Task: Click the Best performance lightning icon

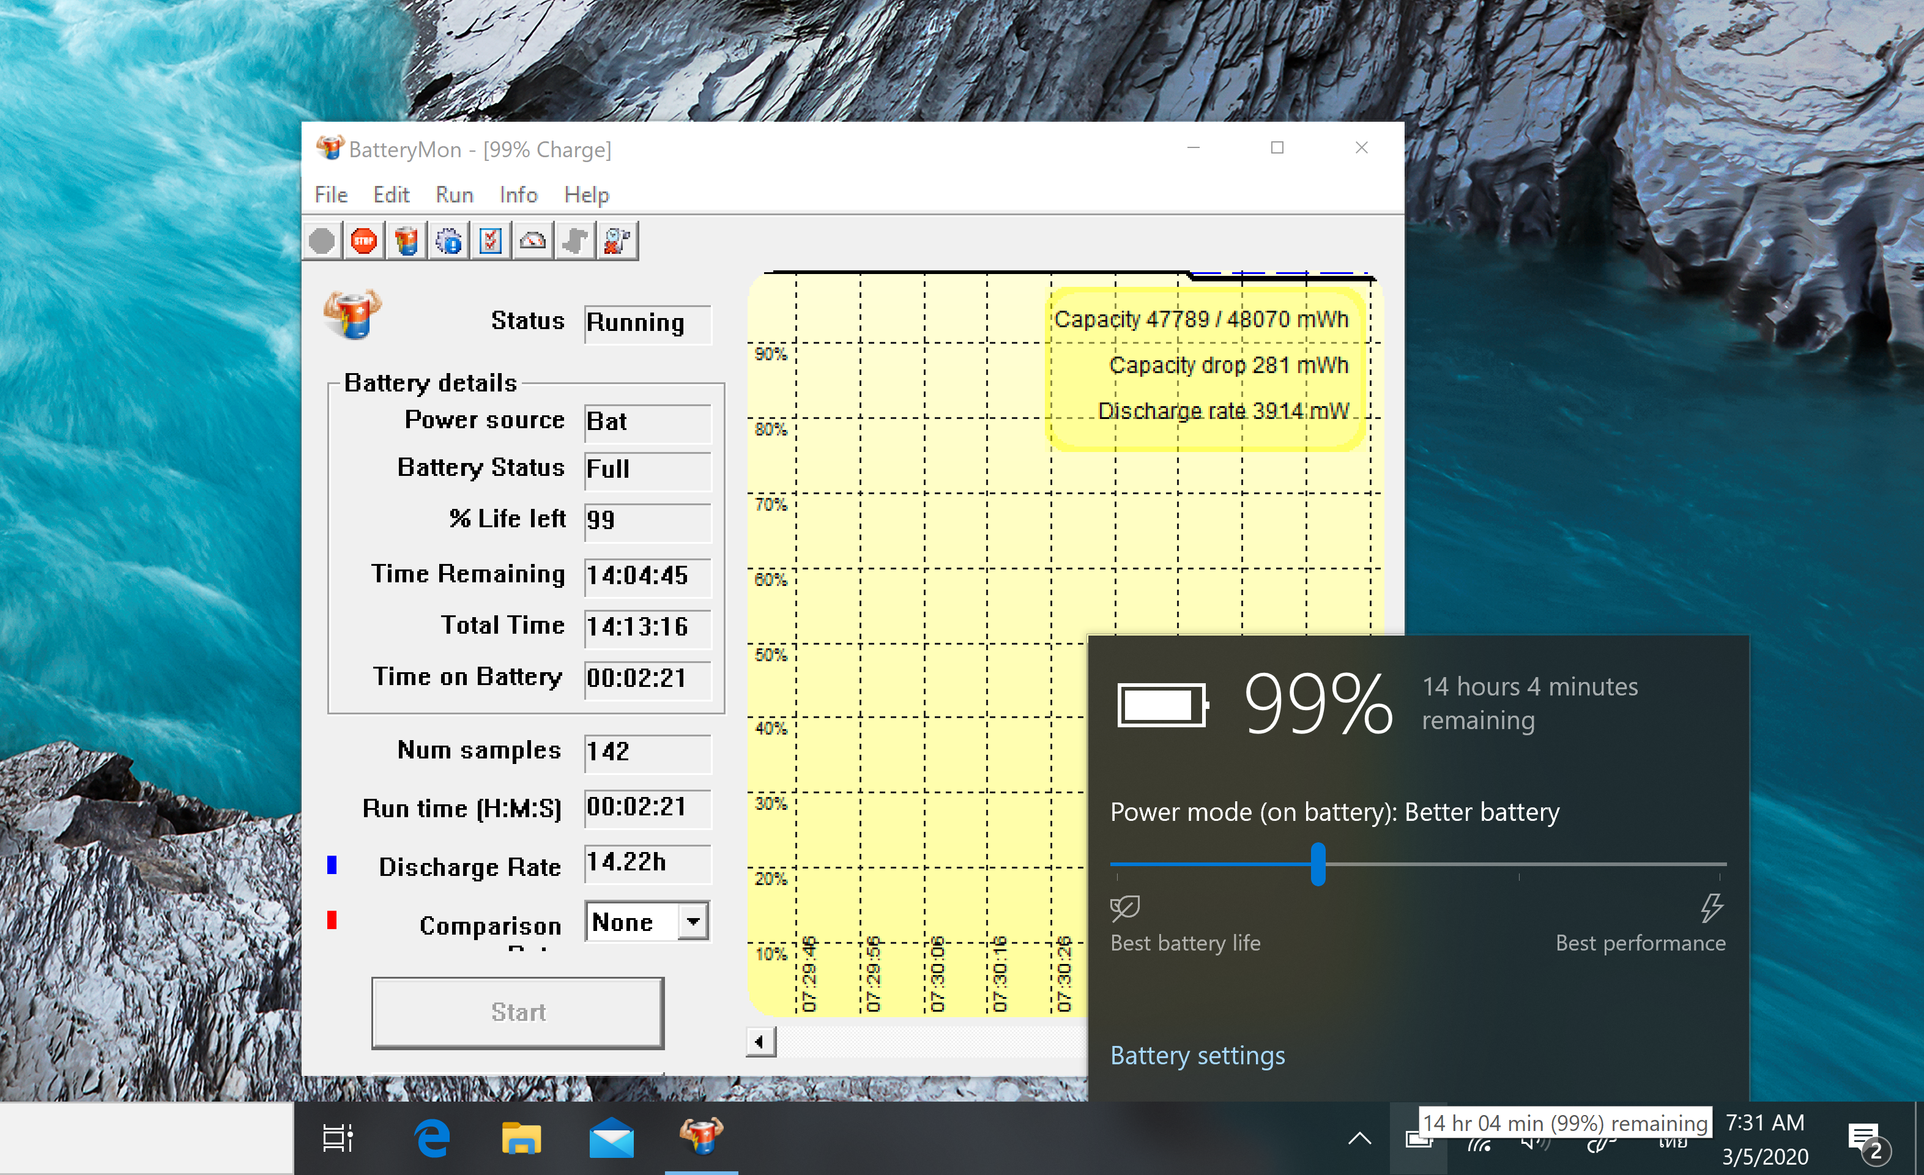Action: (1712, 907)
